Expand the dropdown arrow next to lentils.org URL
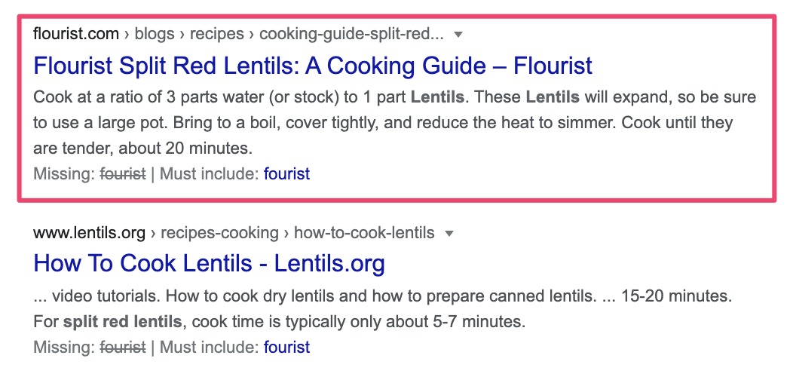 449,234
